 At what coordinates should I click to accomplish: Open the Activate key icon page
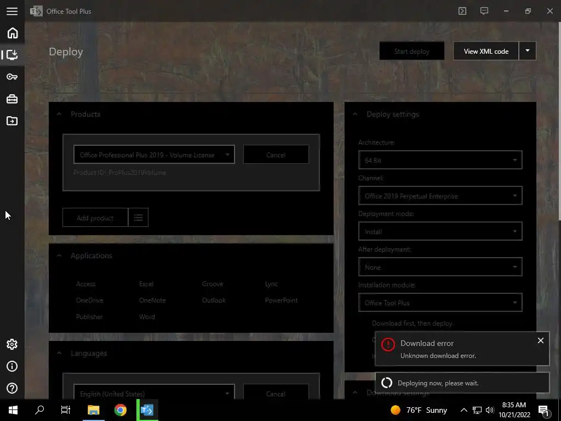pyautogui.click(x=12, y=77)
